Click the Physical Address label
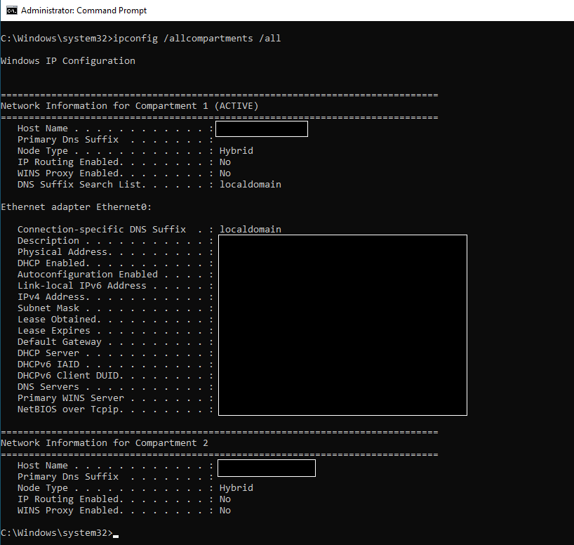The width and height of the screenshot is (574, 545). tap(62, 252)
